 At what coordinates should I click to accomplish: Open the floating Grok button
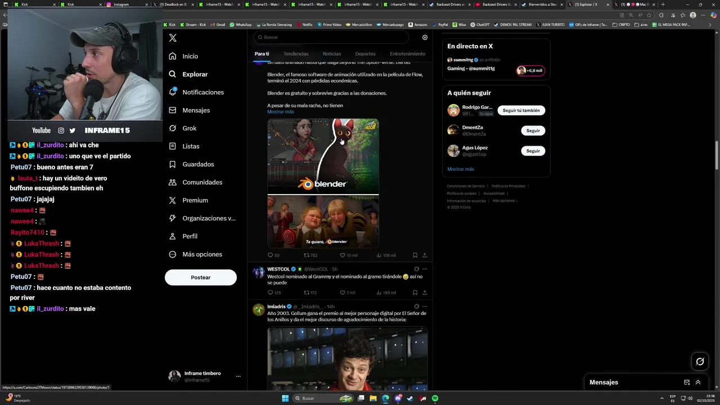coord(700,362)
